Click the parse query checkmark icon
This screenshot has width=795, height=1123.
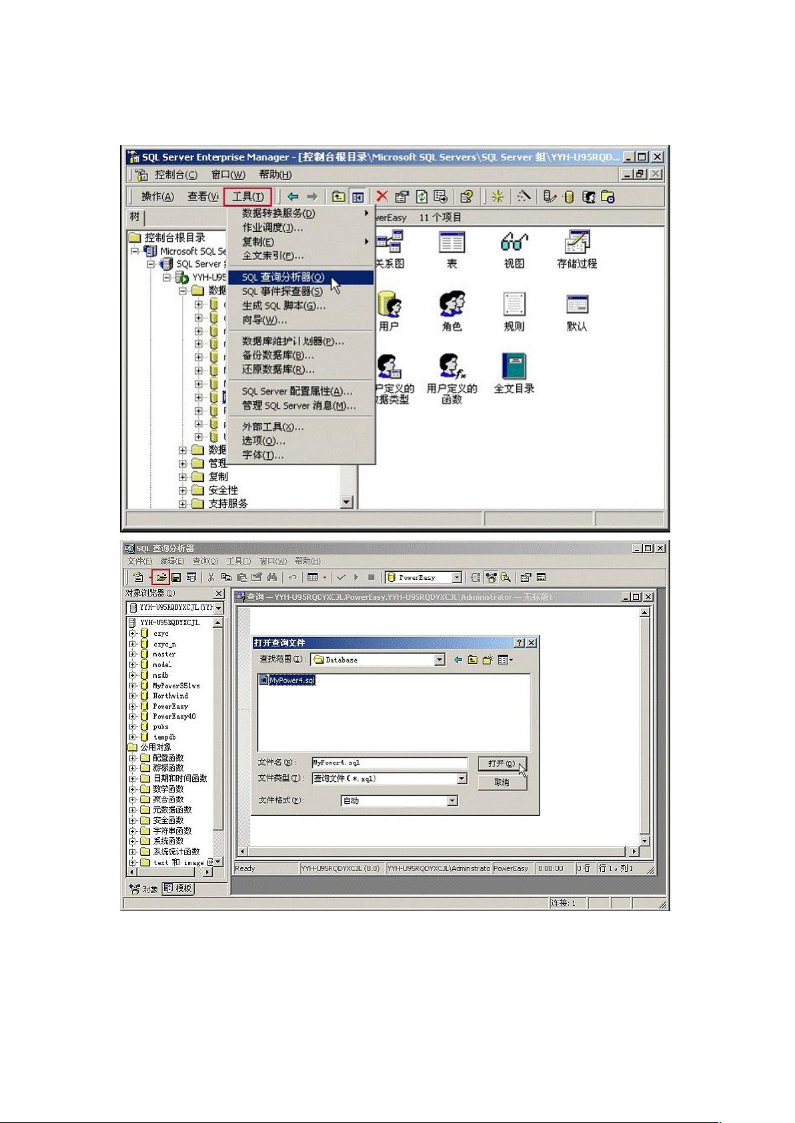pyautogui.click(x=341, y=577)
